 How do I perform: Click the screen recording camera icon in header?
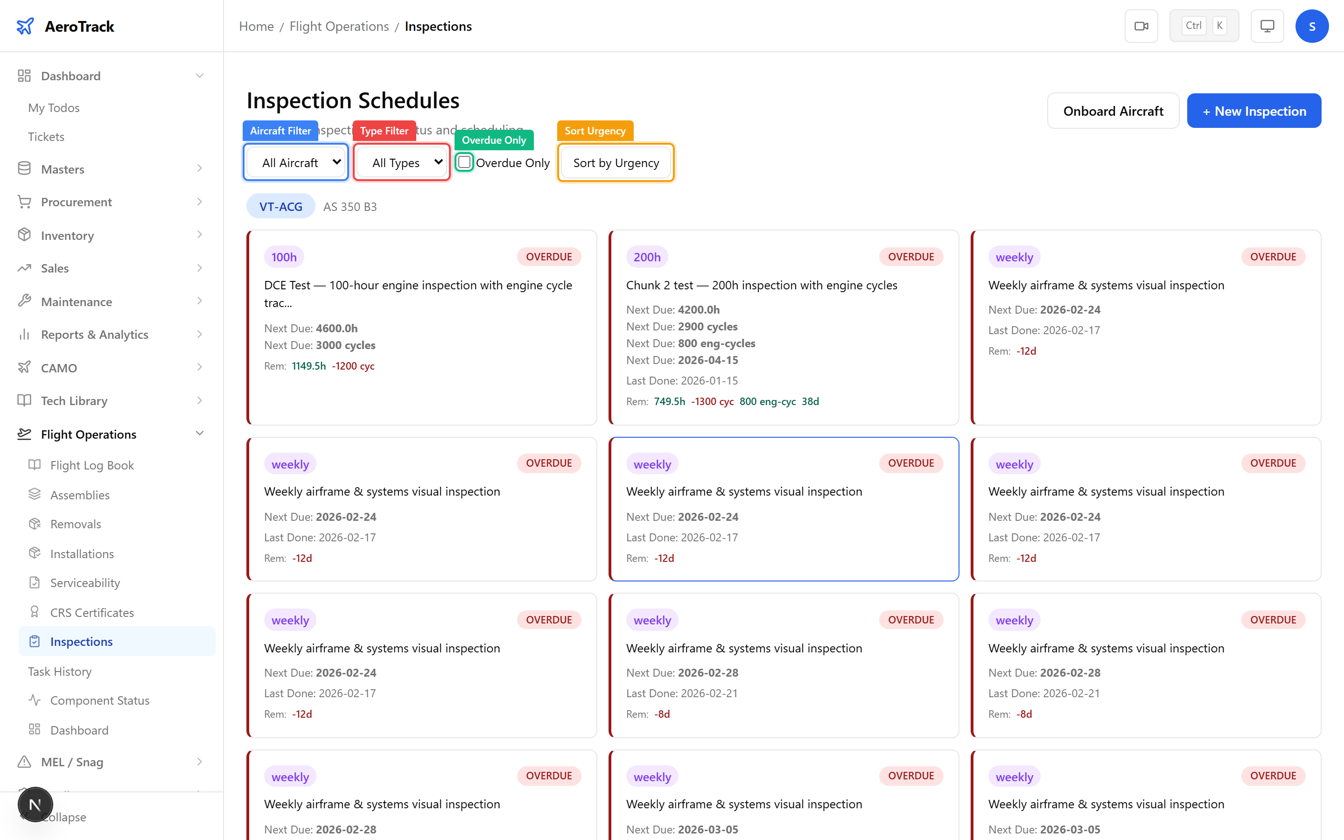coord(1141,26)
